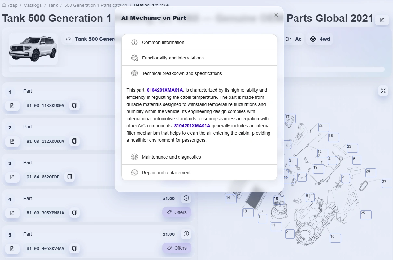Open document icon for part 4

point(12,213)
